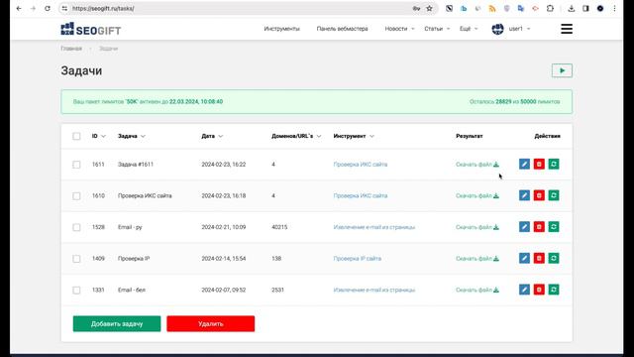Edit task 1610 with pencil icon
This screenshot has height=357, width=634.
pyautogui.click(x=524, y=195)
